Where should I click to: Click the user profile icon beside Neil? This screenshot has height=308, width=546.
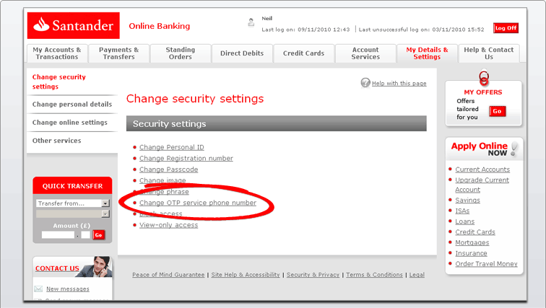251,23
